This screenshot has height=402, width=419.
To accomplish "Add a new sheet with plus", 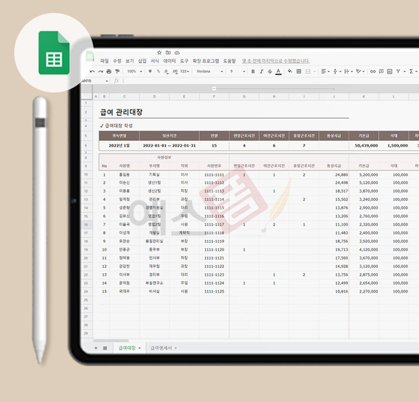I will [x=96, y=348].
